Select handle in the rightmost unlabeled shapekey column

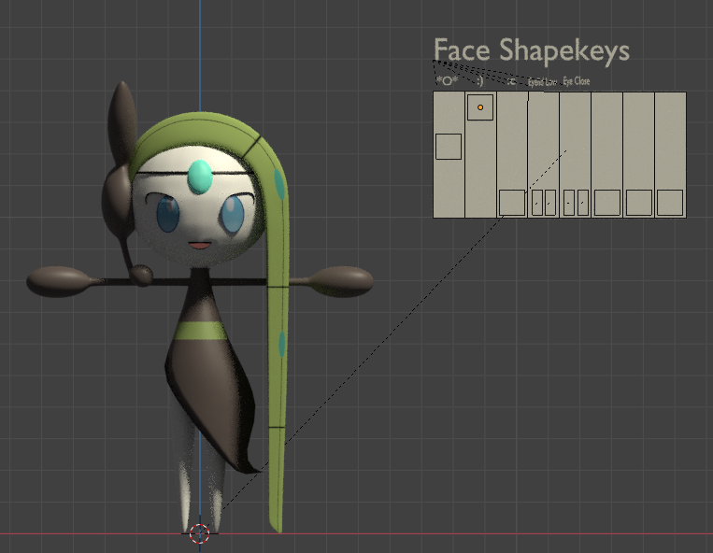[670, 203]
